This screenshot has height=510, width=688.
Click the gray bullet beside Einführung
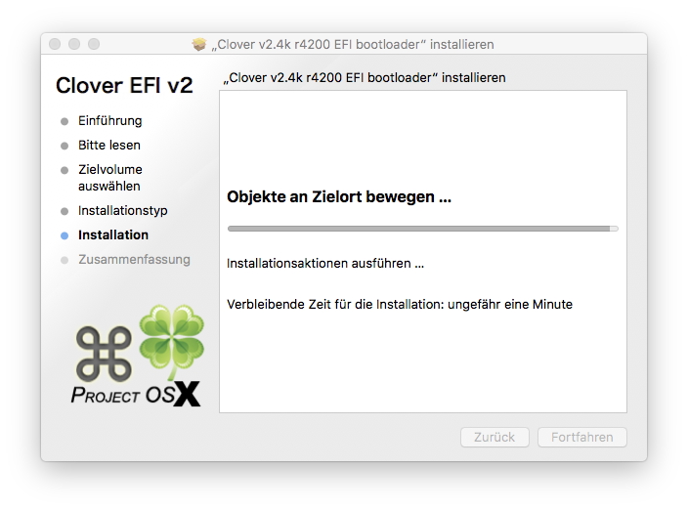(x=64, y=121)
